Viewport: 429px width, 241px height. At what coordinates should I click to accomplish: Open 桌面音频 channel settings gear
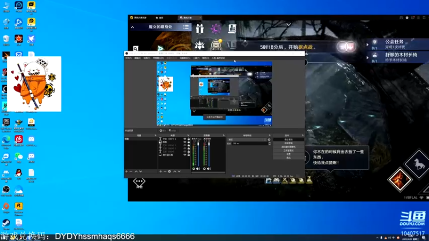[204, 169]
